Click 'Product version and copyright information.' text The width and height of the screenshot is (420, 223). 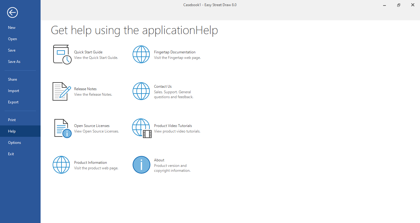click(x=172, y=168)
